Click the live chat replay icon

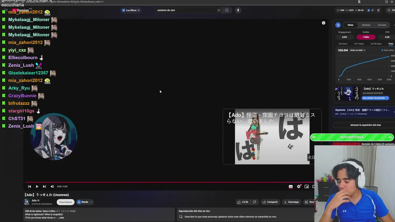point(181,217)
